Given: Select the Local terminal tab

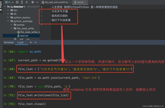Looking at the screenshot, I should (x=20, y=43).
